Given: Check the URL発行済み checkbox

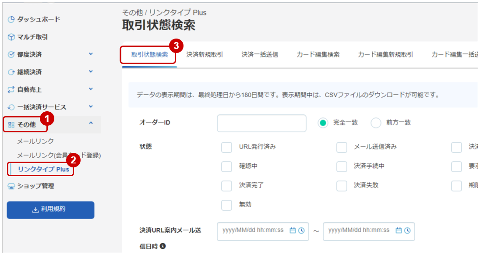Looking at the screenshot, I should click(x=226, y=147).
